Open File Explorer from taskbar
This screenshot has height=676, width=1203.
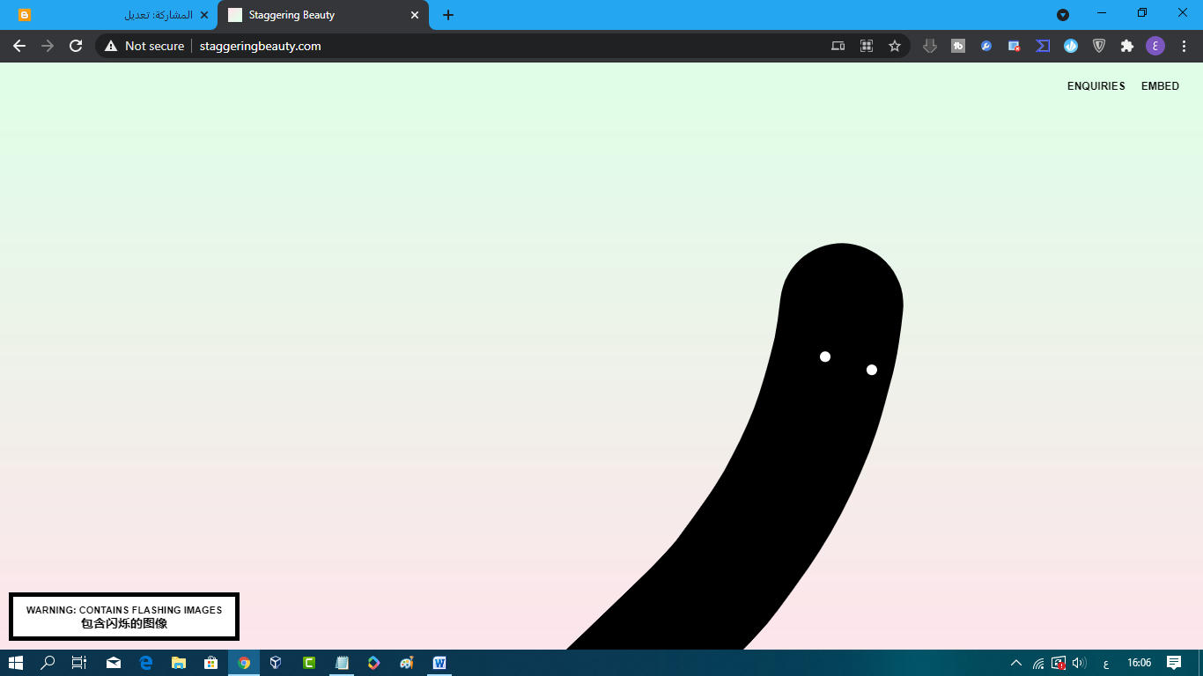179,663
